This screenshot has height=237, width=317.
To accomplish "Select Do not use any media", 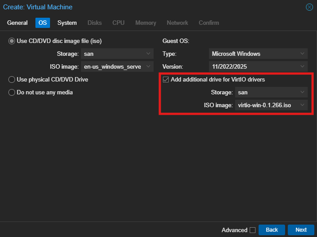I will tap(12, 93).
